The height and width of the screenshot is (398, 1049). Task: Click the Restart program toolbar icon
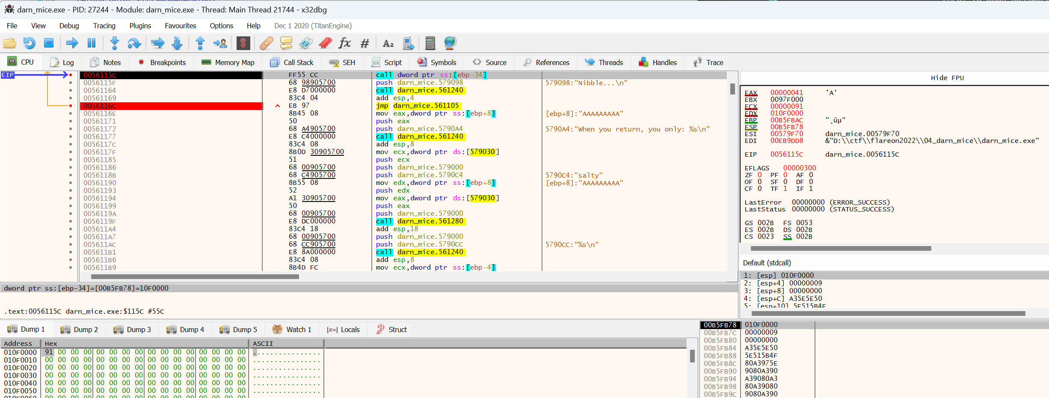click(29, 43)
